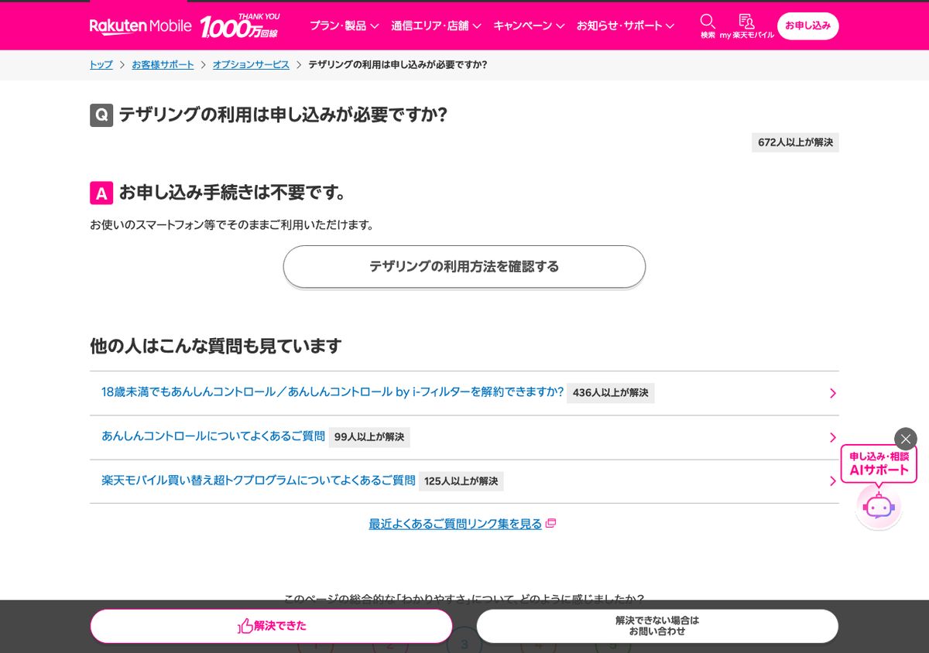Click the 申し込み・相談 AIサポート speech bubble
The width and height of the screenshot is (929, 653).
pyautogui.click(x=879, y=463)
